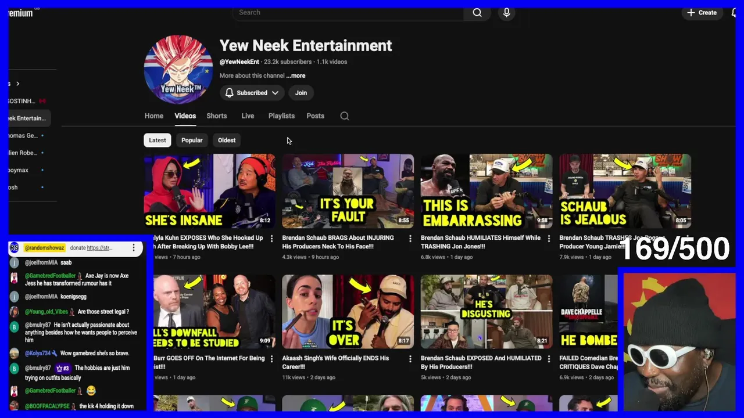The image size is (744, 418).
Task: Open IT'S YOUR FAULT video thumbnail
Action: (348, 191)
